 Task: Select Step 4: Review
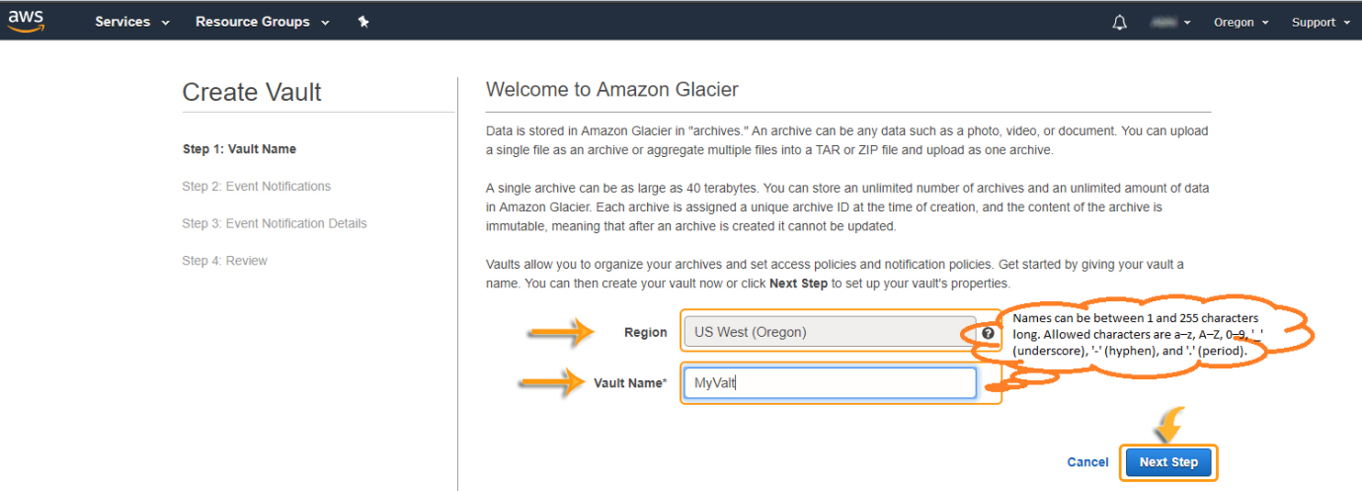[x=224, y=261]
